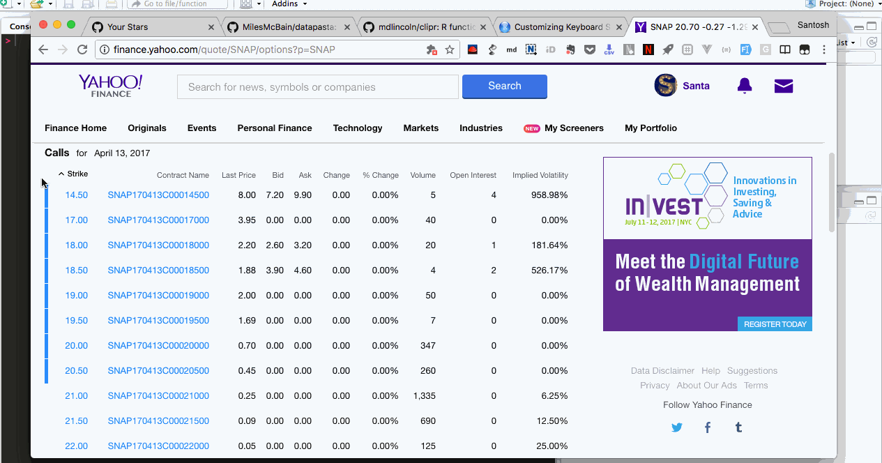The height and width of the screenshot is (463, 882).
Task: Click the iD extension icon
Action: point(551,50)
